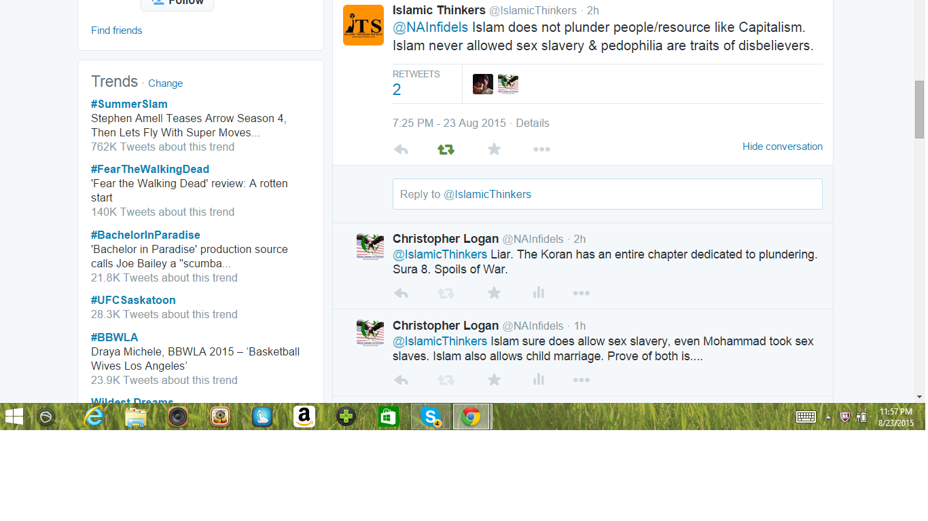This screenshot has width=928, height=521.
Task: Click '28.3K Tweets about this trend' text
Action: [x=164, y=314]
